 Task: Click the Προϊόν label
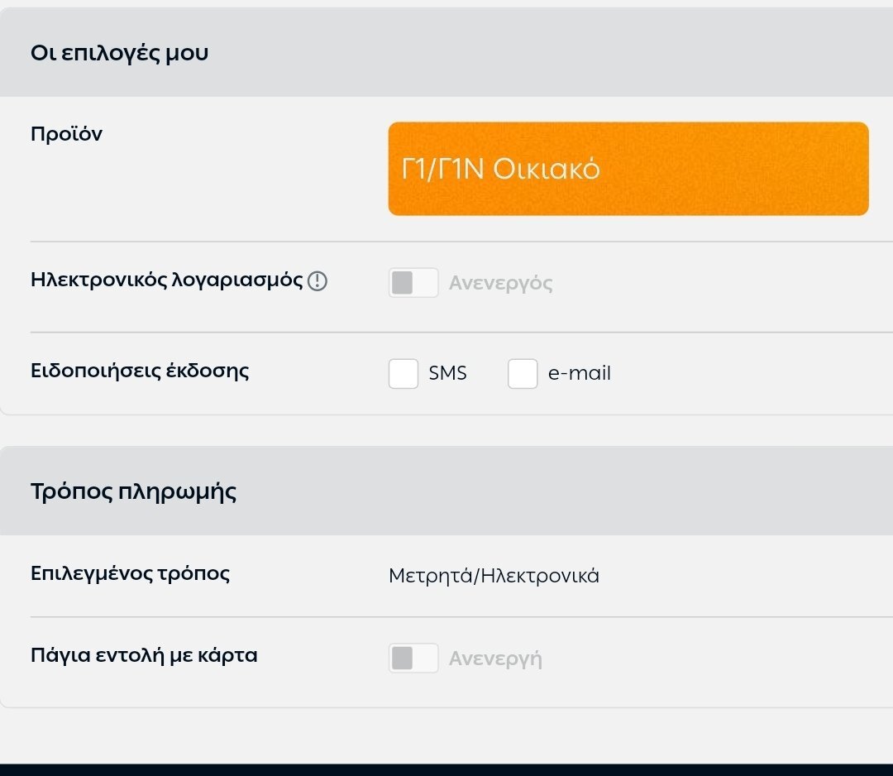(x=67, y=134)
